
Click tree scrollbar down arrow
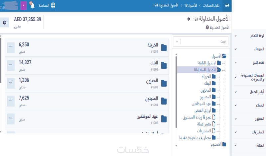[176, 146]
